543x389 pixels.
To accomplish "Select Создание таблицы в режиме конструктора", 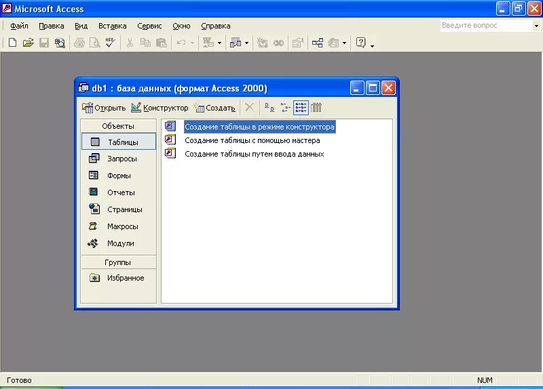I will coord(259,127).
